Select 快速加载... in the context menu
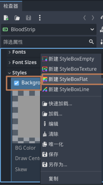The width and height of the screenshot is (103, 185). (71, 104)
